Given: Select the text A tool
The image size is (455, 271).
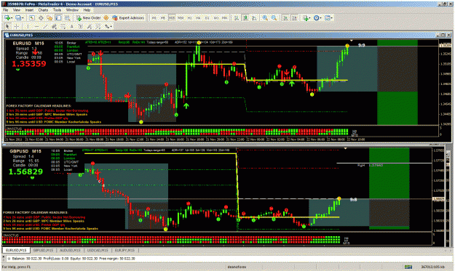Looking at the screenshot, I should coord(71,26).
